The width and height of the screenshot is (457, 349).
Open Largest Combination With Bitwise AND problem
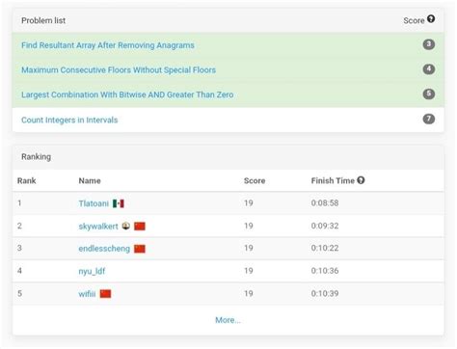127,94
